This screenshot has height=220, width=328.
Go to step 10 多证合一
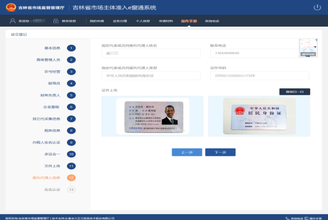coord(71,154)
